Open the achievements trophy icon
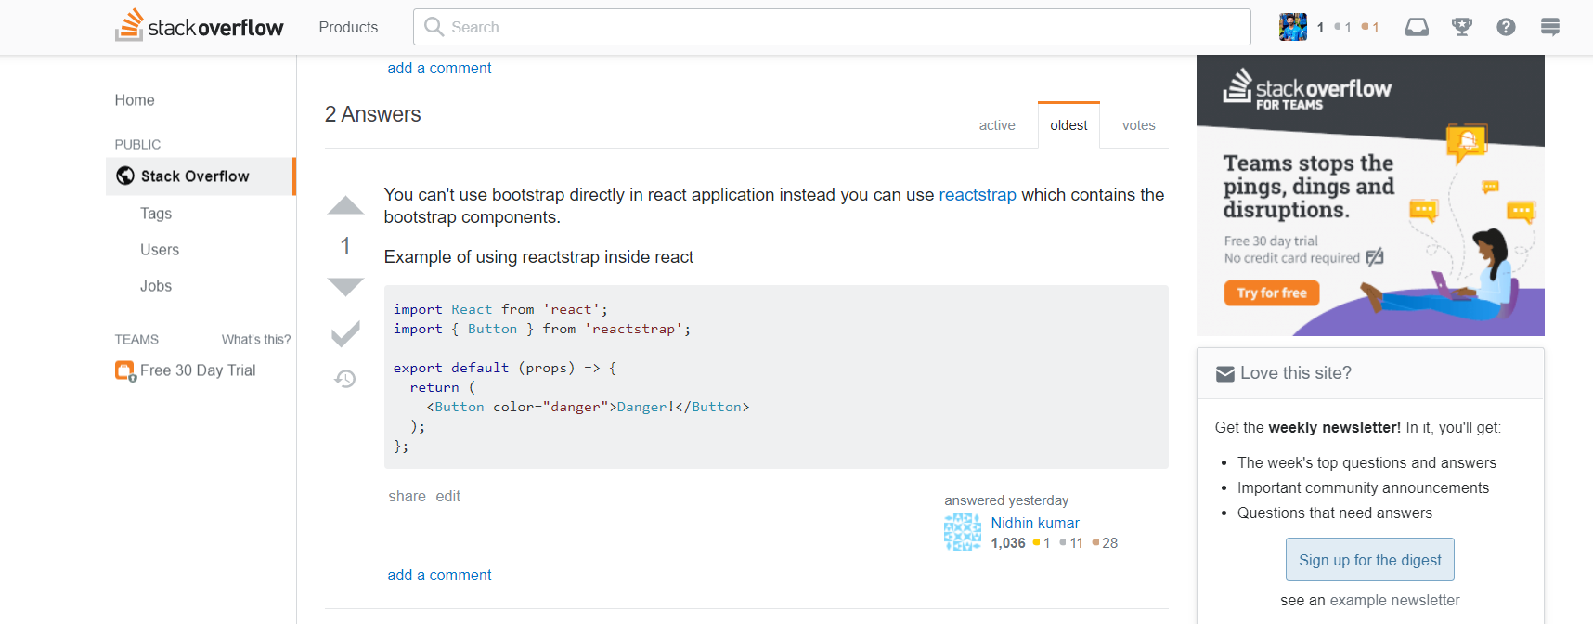1593x624 pixels. coord(1462,27)
